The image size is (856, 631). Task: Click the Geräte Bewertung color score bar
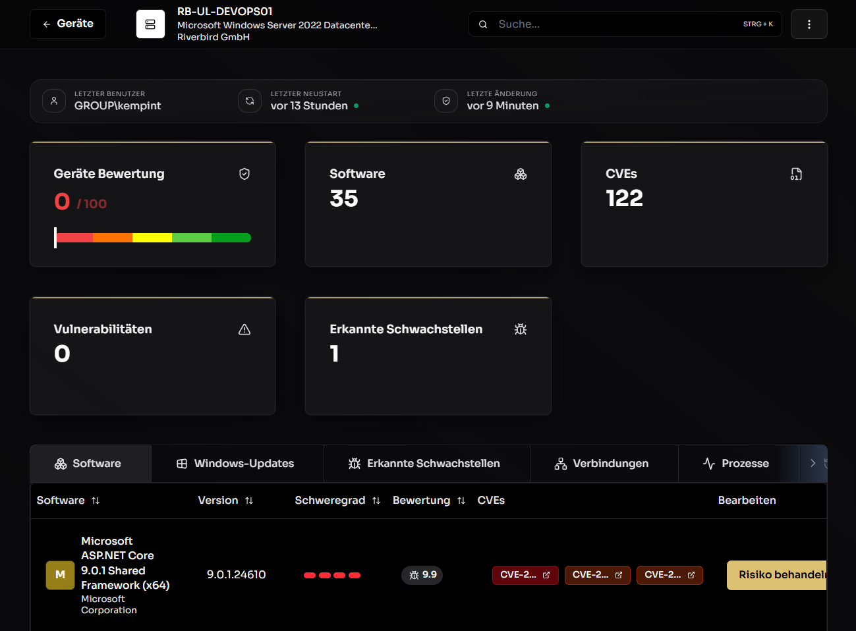click(152, 238)
